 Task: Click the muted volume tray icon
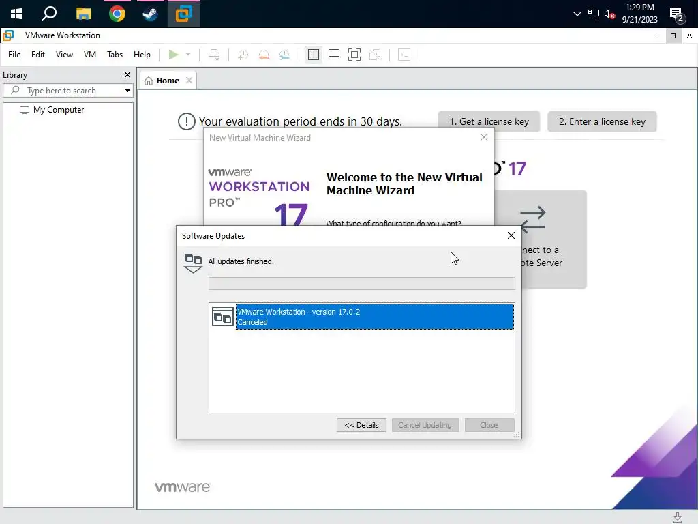[609, 14]
